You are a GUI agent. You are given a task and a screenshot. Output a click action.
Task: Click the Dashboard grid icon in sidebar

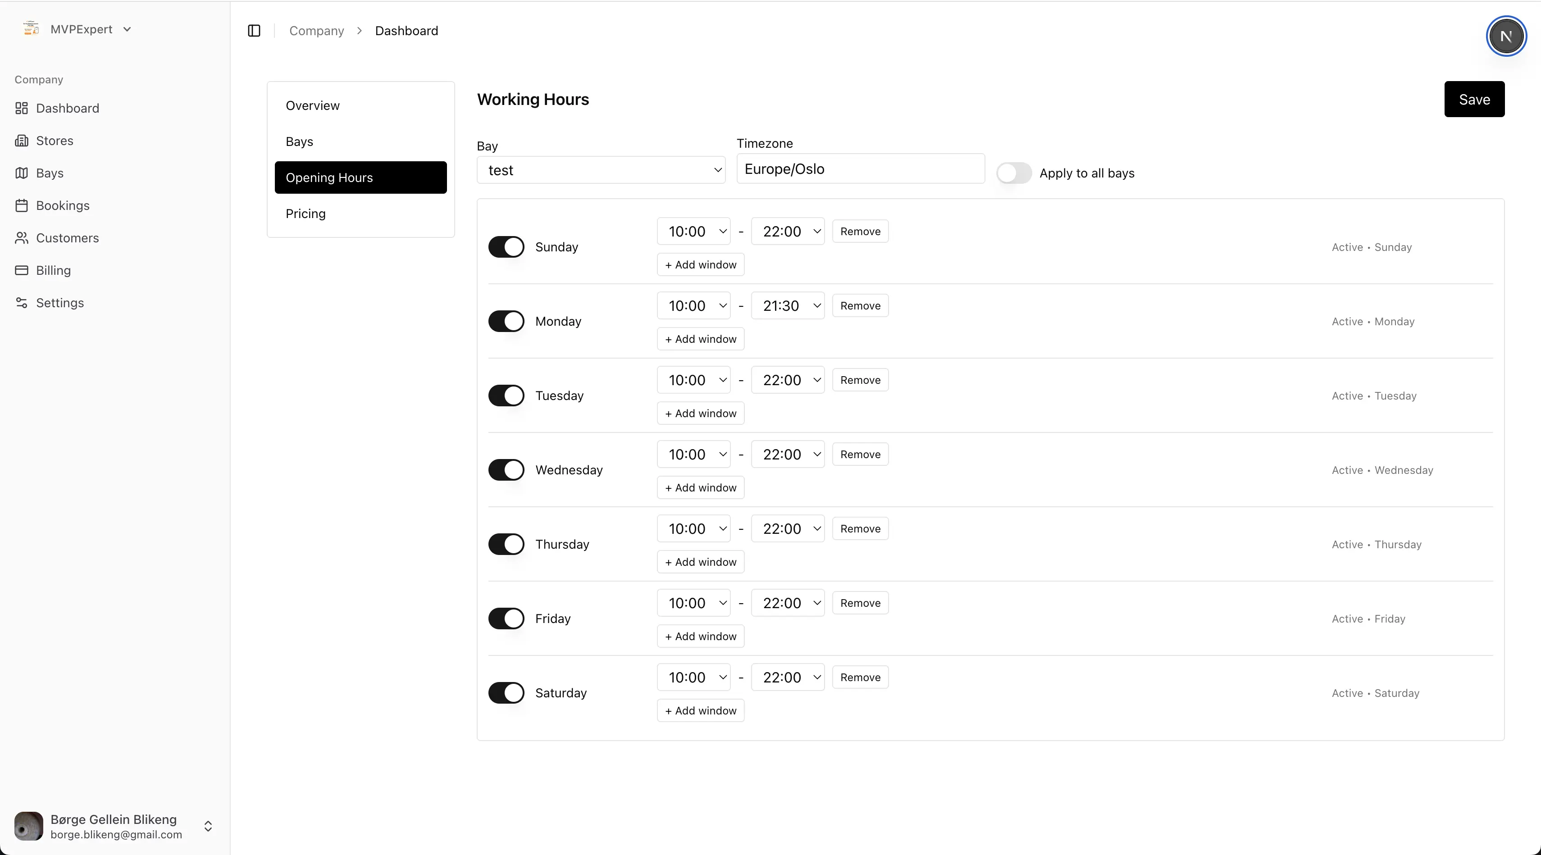(x=22, y=108)
